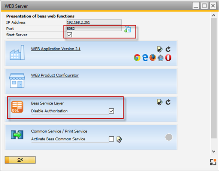Screen dimensions: 219x171
Task: Click refresh arrow for Beas Service Layer
Action: (168, 102)
